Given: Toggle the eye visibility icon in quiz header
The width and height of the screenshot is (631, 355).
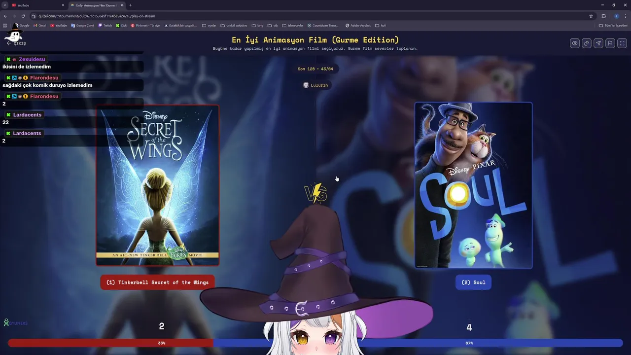Looking at the screenshot, I should pyautogui.click(x=575, y=43).
